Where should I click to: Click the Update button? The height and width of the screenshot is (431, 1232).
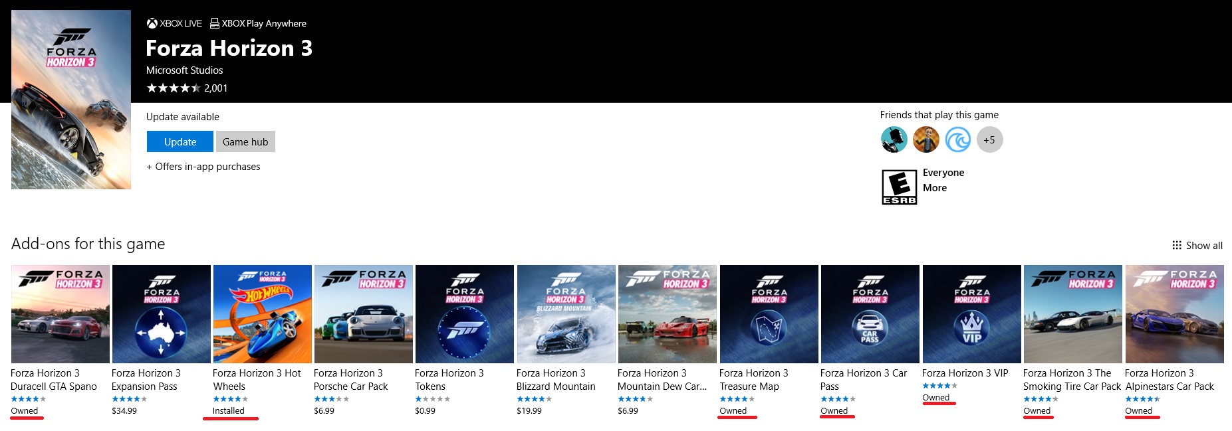pyautogui.click(x=180, y=141)
